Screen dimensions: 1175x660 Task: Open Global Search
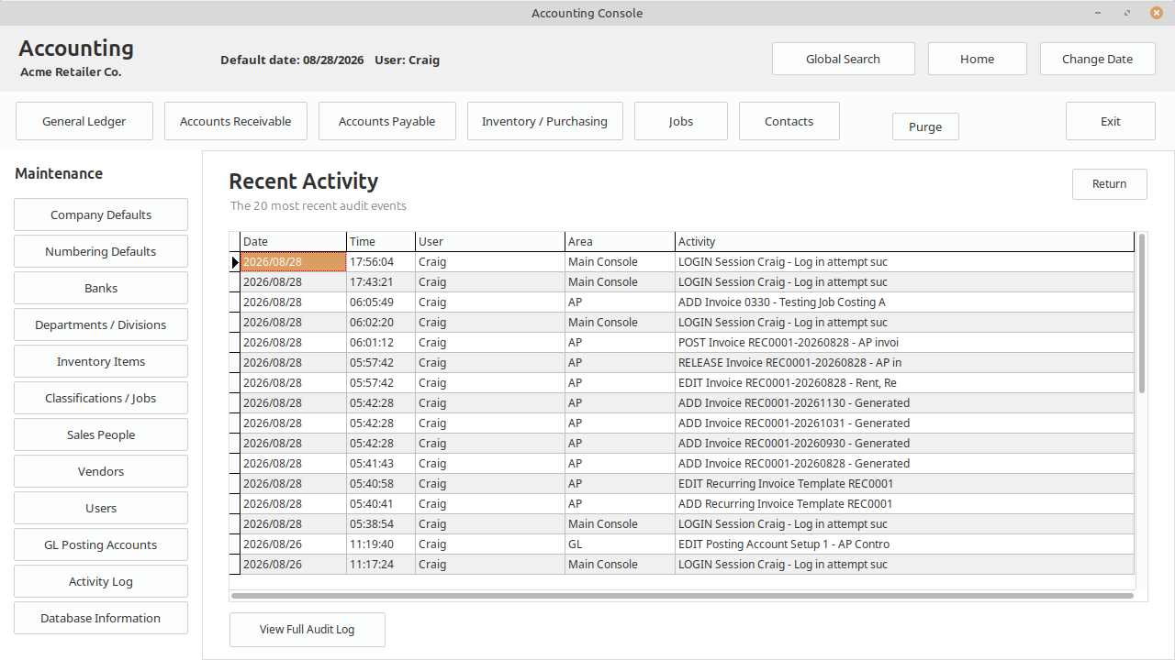coord(843,59)
